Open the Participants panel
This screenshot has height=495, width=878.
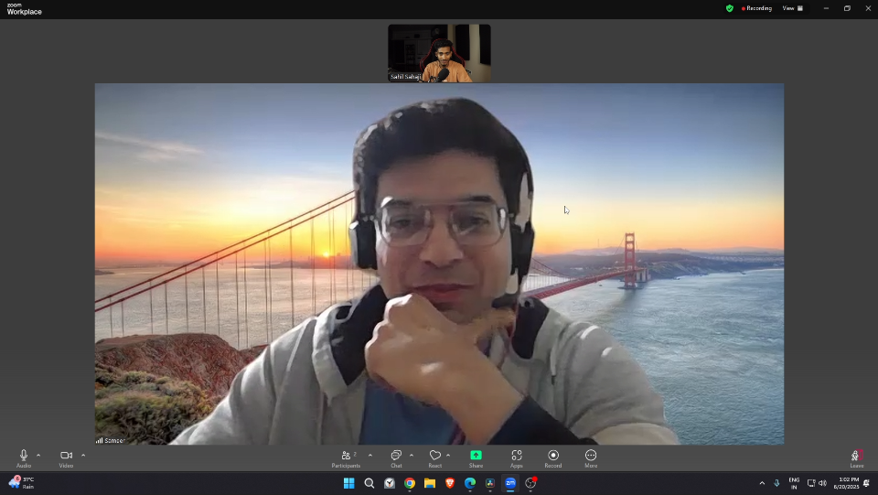pos(347,456)
